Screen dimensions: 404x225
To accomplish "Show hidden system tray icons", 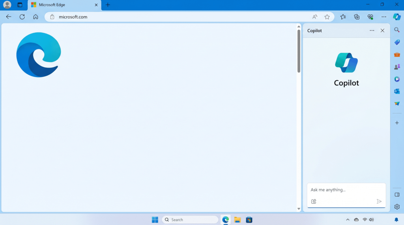I will click(348, 220).
